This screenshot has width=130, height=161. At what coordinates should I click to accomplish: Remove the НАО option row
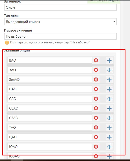pyautogui.click(x=96, y=89)
